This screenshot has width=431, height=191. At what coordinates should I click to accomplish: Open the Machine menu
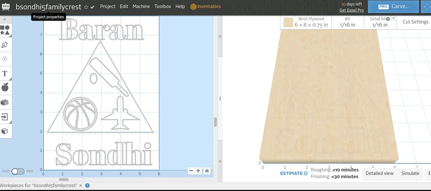coord(141,6)
